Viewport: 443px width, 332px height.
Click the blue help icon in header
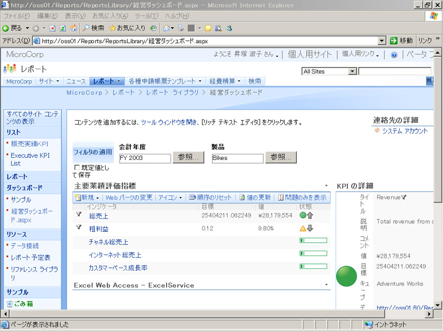tap(394, 55)
